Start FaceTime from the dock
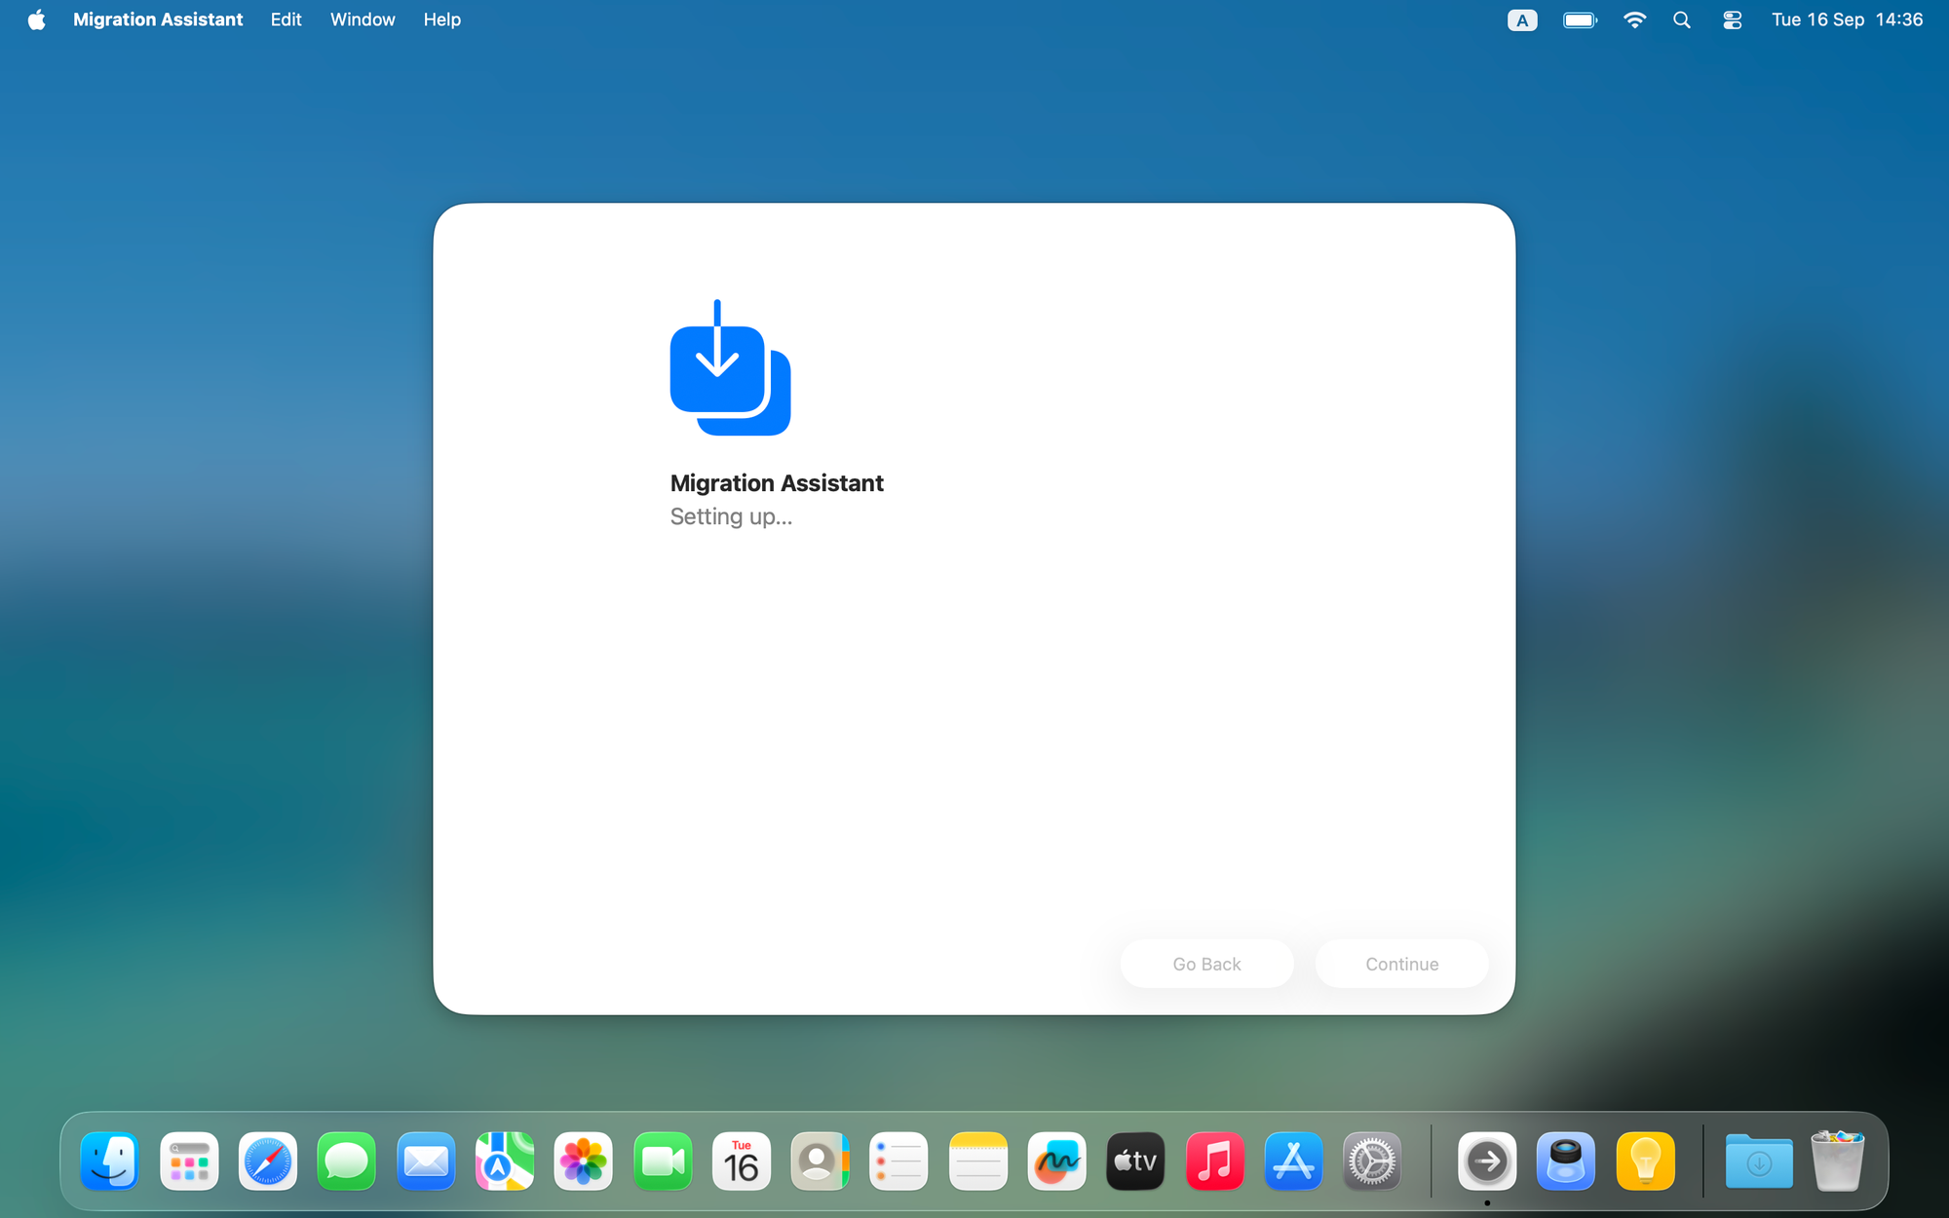This screenshot has height=1218, width=1949. (663, 1161)
